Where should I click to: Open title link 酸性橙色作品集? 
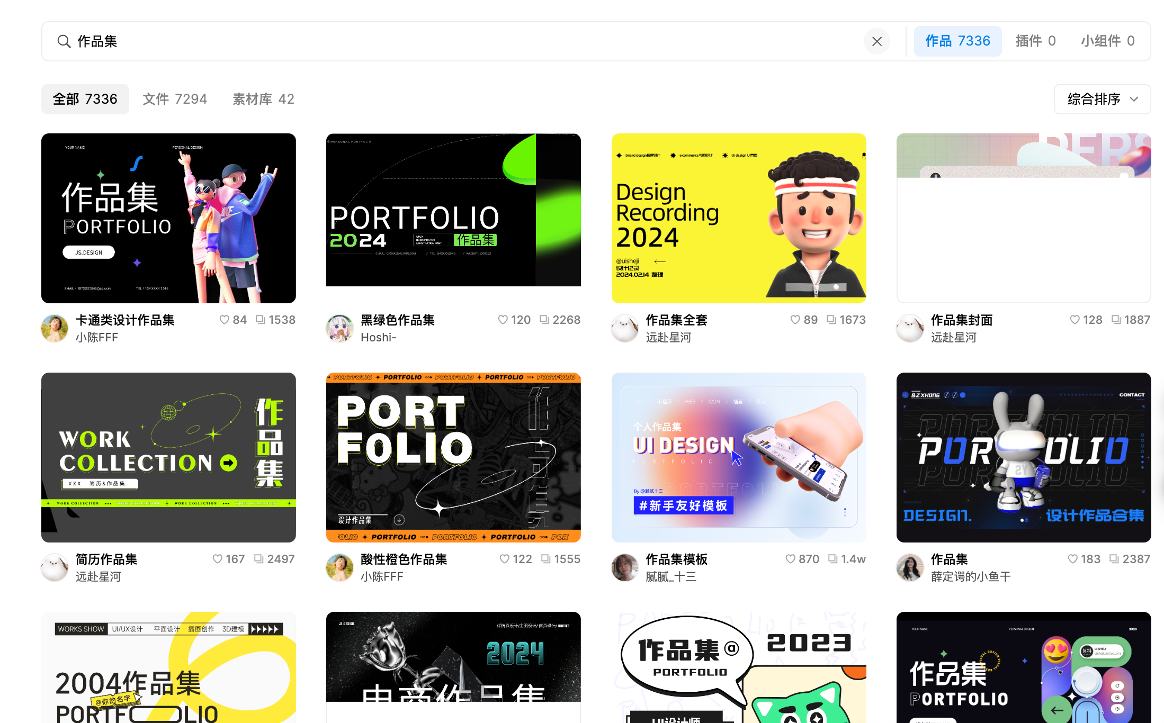pos(404,559)
